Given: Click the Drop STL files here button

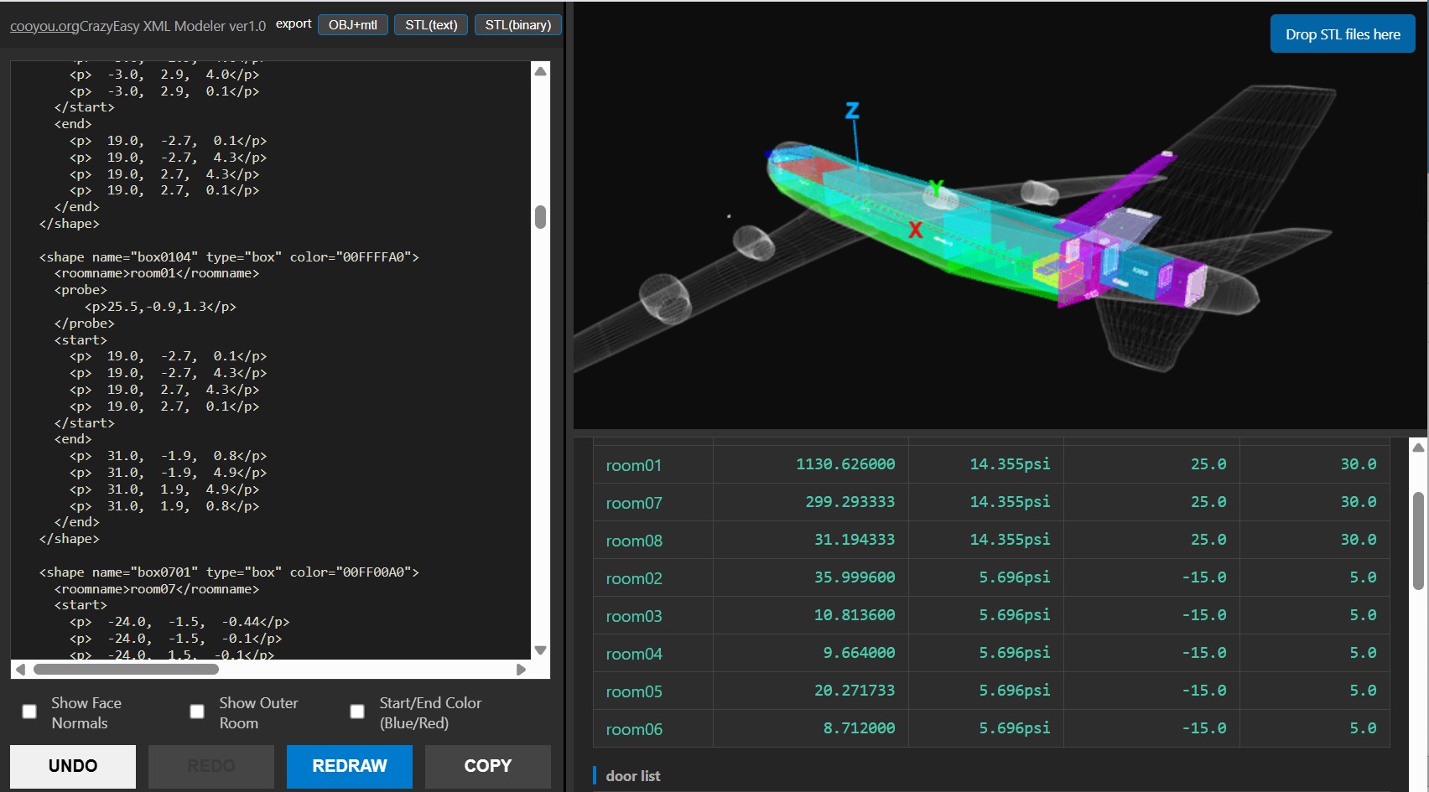Looking at the screenshot, I should click(x=1343, y=34).
